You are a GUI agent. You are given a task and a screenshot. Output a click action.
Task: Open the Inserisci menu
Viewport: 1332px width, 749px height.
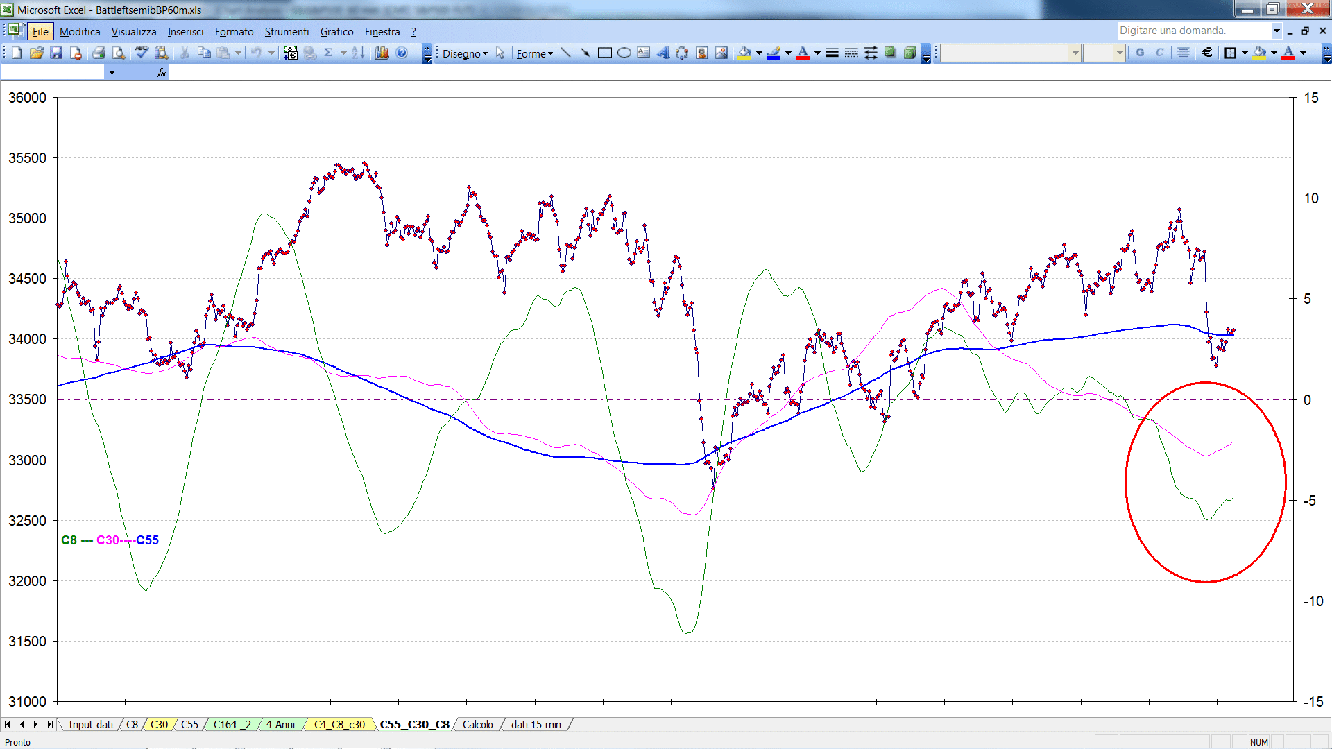[x=185, y=31]
